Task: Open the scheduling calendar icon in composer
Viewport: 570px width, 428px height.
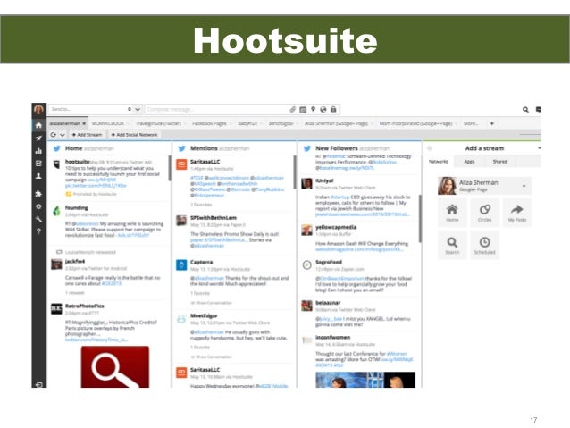Action: 303,109
